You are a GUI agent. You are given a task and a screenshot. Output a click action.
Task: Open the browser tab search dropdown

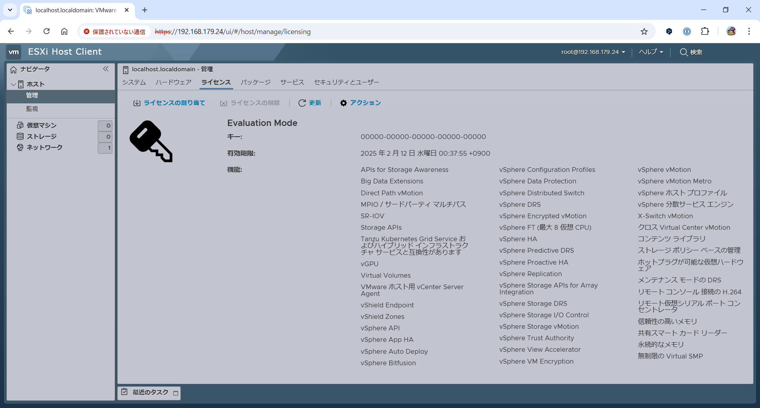click(10, 10)
